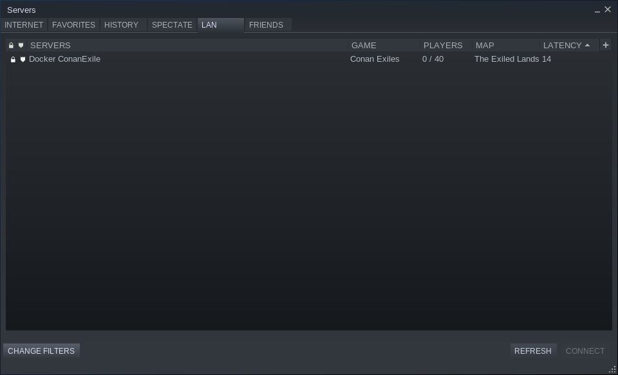This screenshot has height=375, width=618.
Task: Click the VAC shield column header icon
Action: point(21,45)
